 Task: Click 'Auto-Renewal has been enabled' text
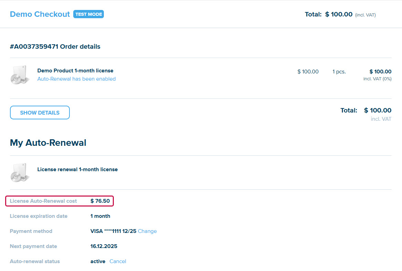[76, 79]
